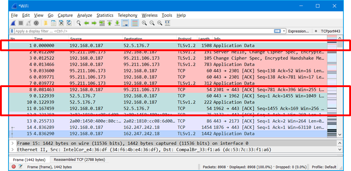
Task: Switch to the Reassembled TCP (2788 bytes) tab
Action: point(79,160)
